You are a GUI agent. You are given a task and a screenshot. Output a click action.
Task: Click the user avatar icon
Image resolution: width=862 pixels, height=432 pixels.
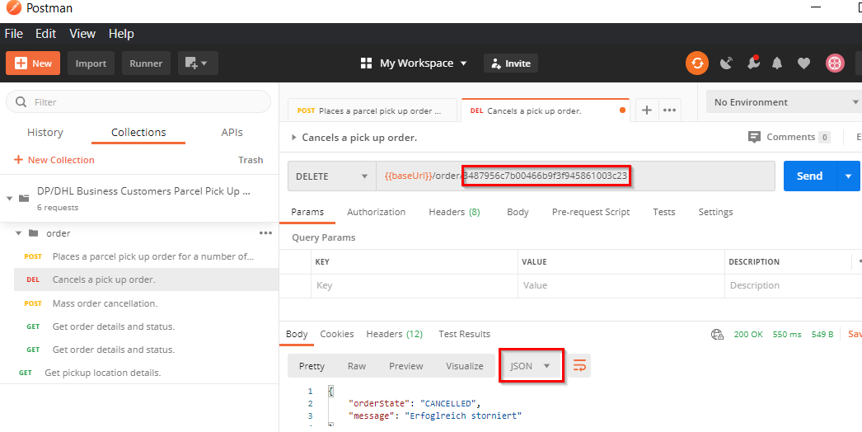[835, 63]
